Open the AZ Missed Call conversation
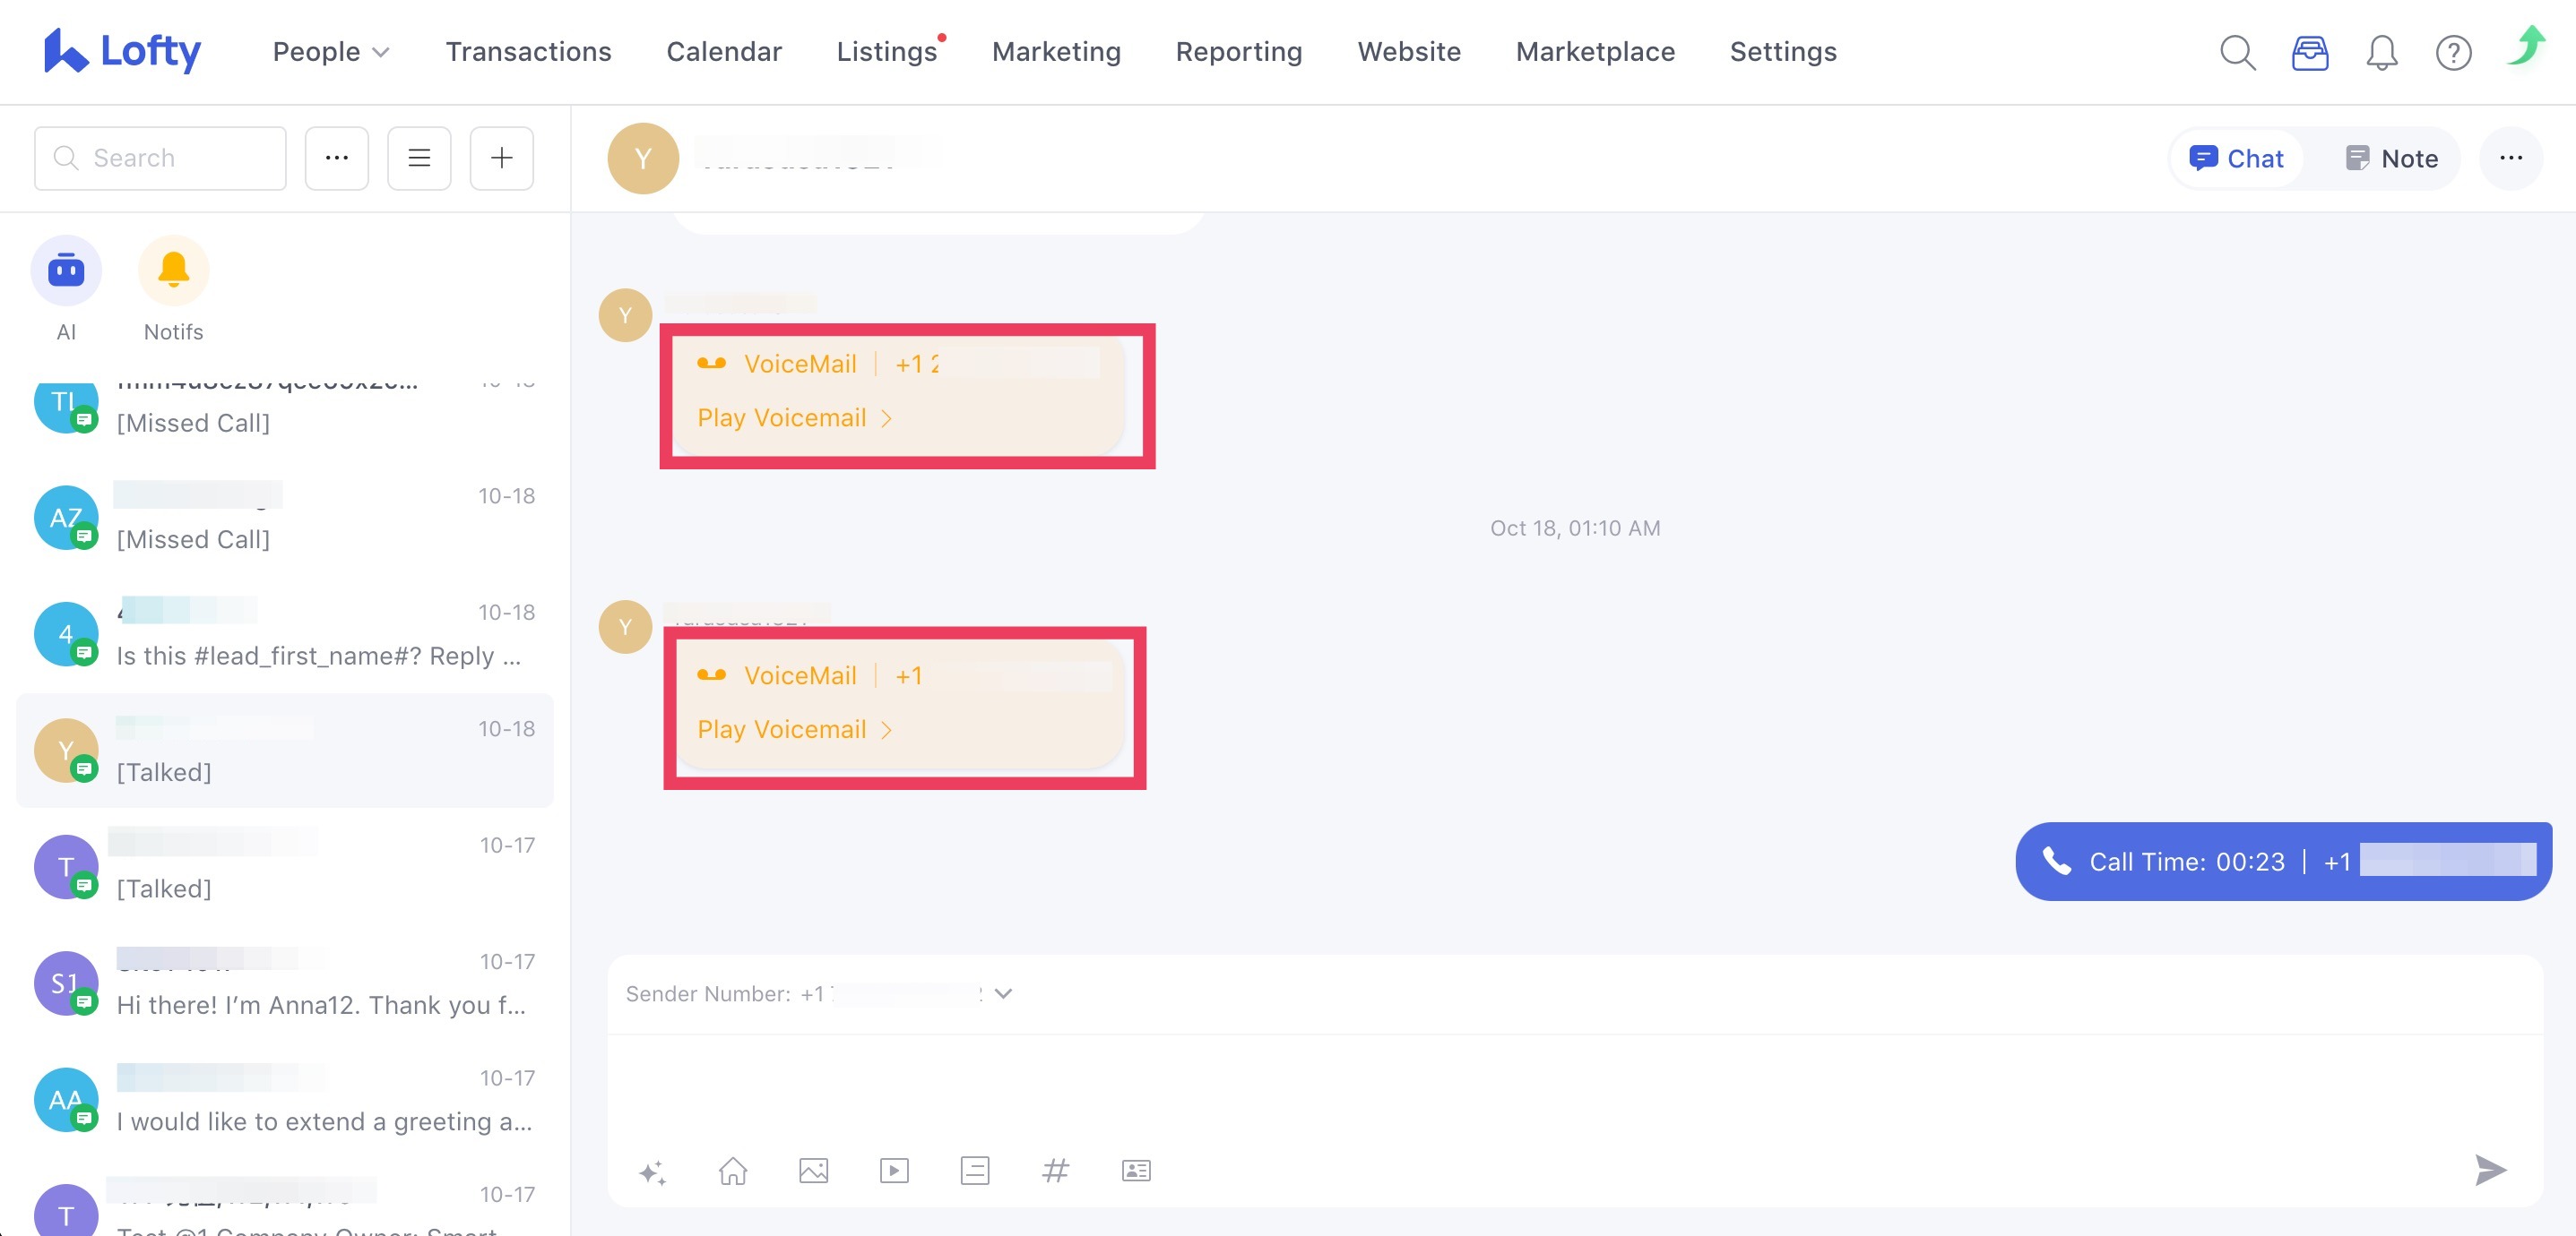Image resolution: width=2576 pixels, height=1236 pixels. click(285, 518)
